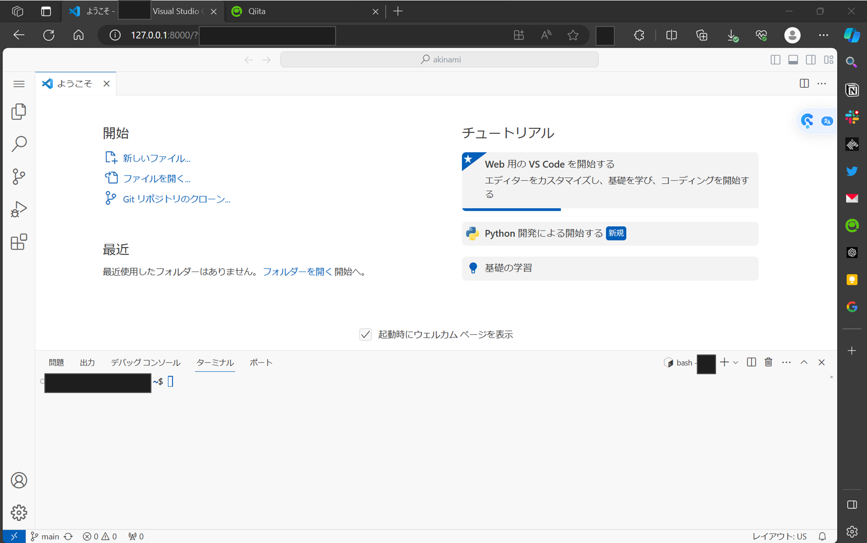This screenshot has width=867, height=543.
Task: Click the main branch status item
Action: 45,536
